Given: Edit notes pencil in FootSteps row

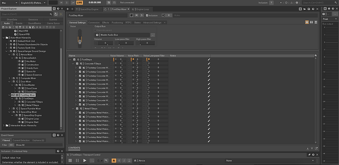Looking at the screenshot, I should click(209, 60).
